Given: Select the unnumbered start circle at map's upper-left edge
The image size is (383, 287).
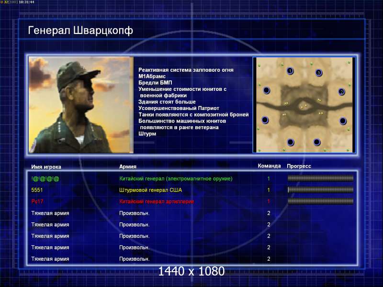Looking at the screenshot, I should [x=267, y=90].
